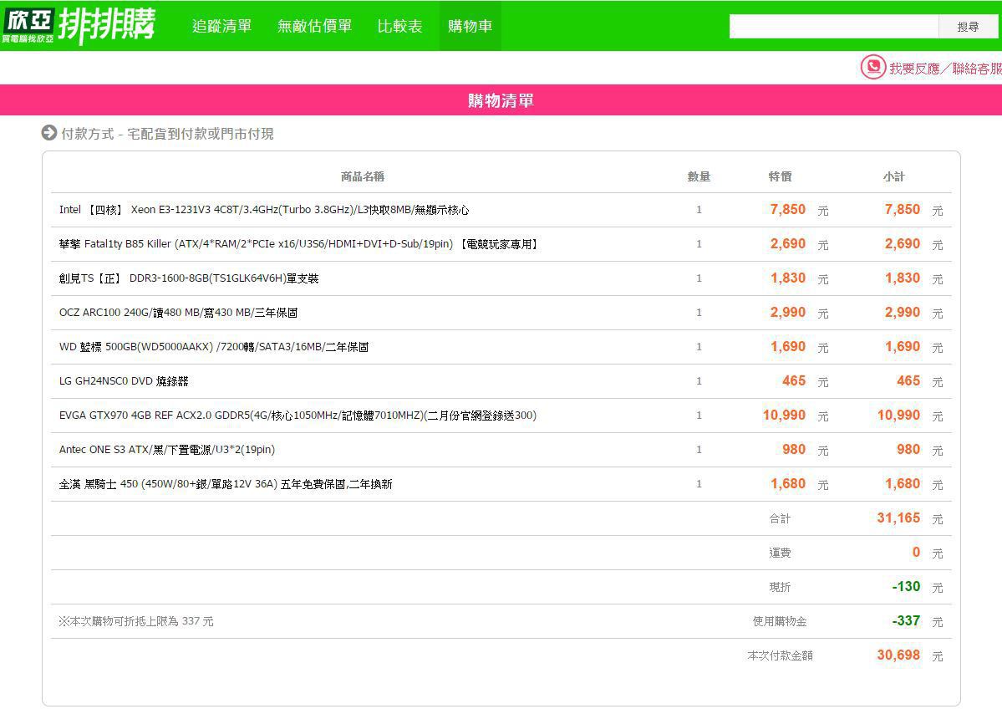
Task: Select the Antec ONE S3 case row
Action: [501, 450]
